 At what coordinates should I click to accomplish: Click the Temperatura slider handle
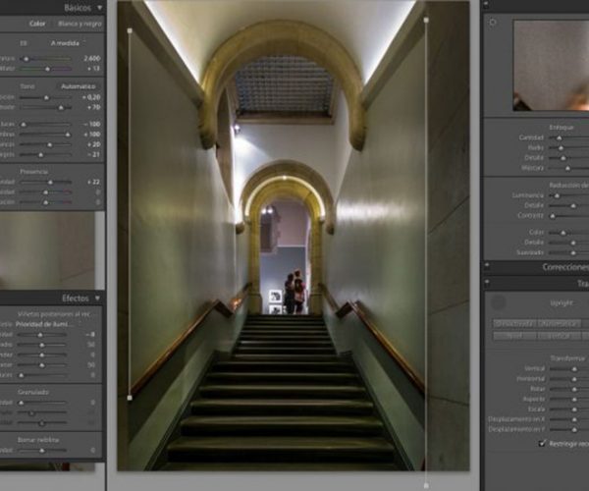coord(26,59)
